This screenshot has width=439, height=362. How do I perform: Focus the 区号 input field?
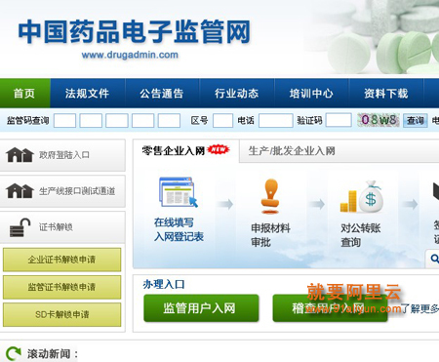tap(222, 120)
